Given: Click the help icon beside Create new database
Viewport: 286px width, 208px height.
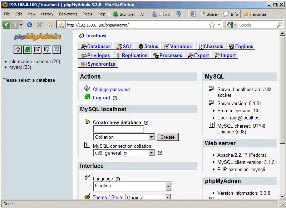Looking at the screenshot, I should coord(146,123).
